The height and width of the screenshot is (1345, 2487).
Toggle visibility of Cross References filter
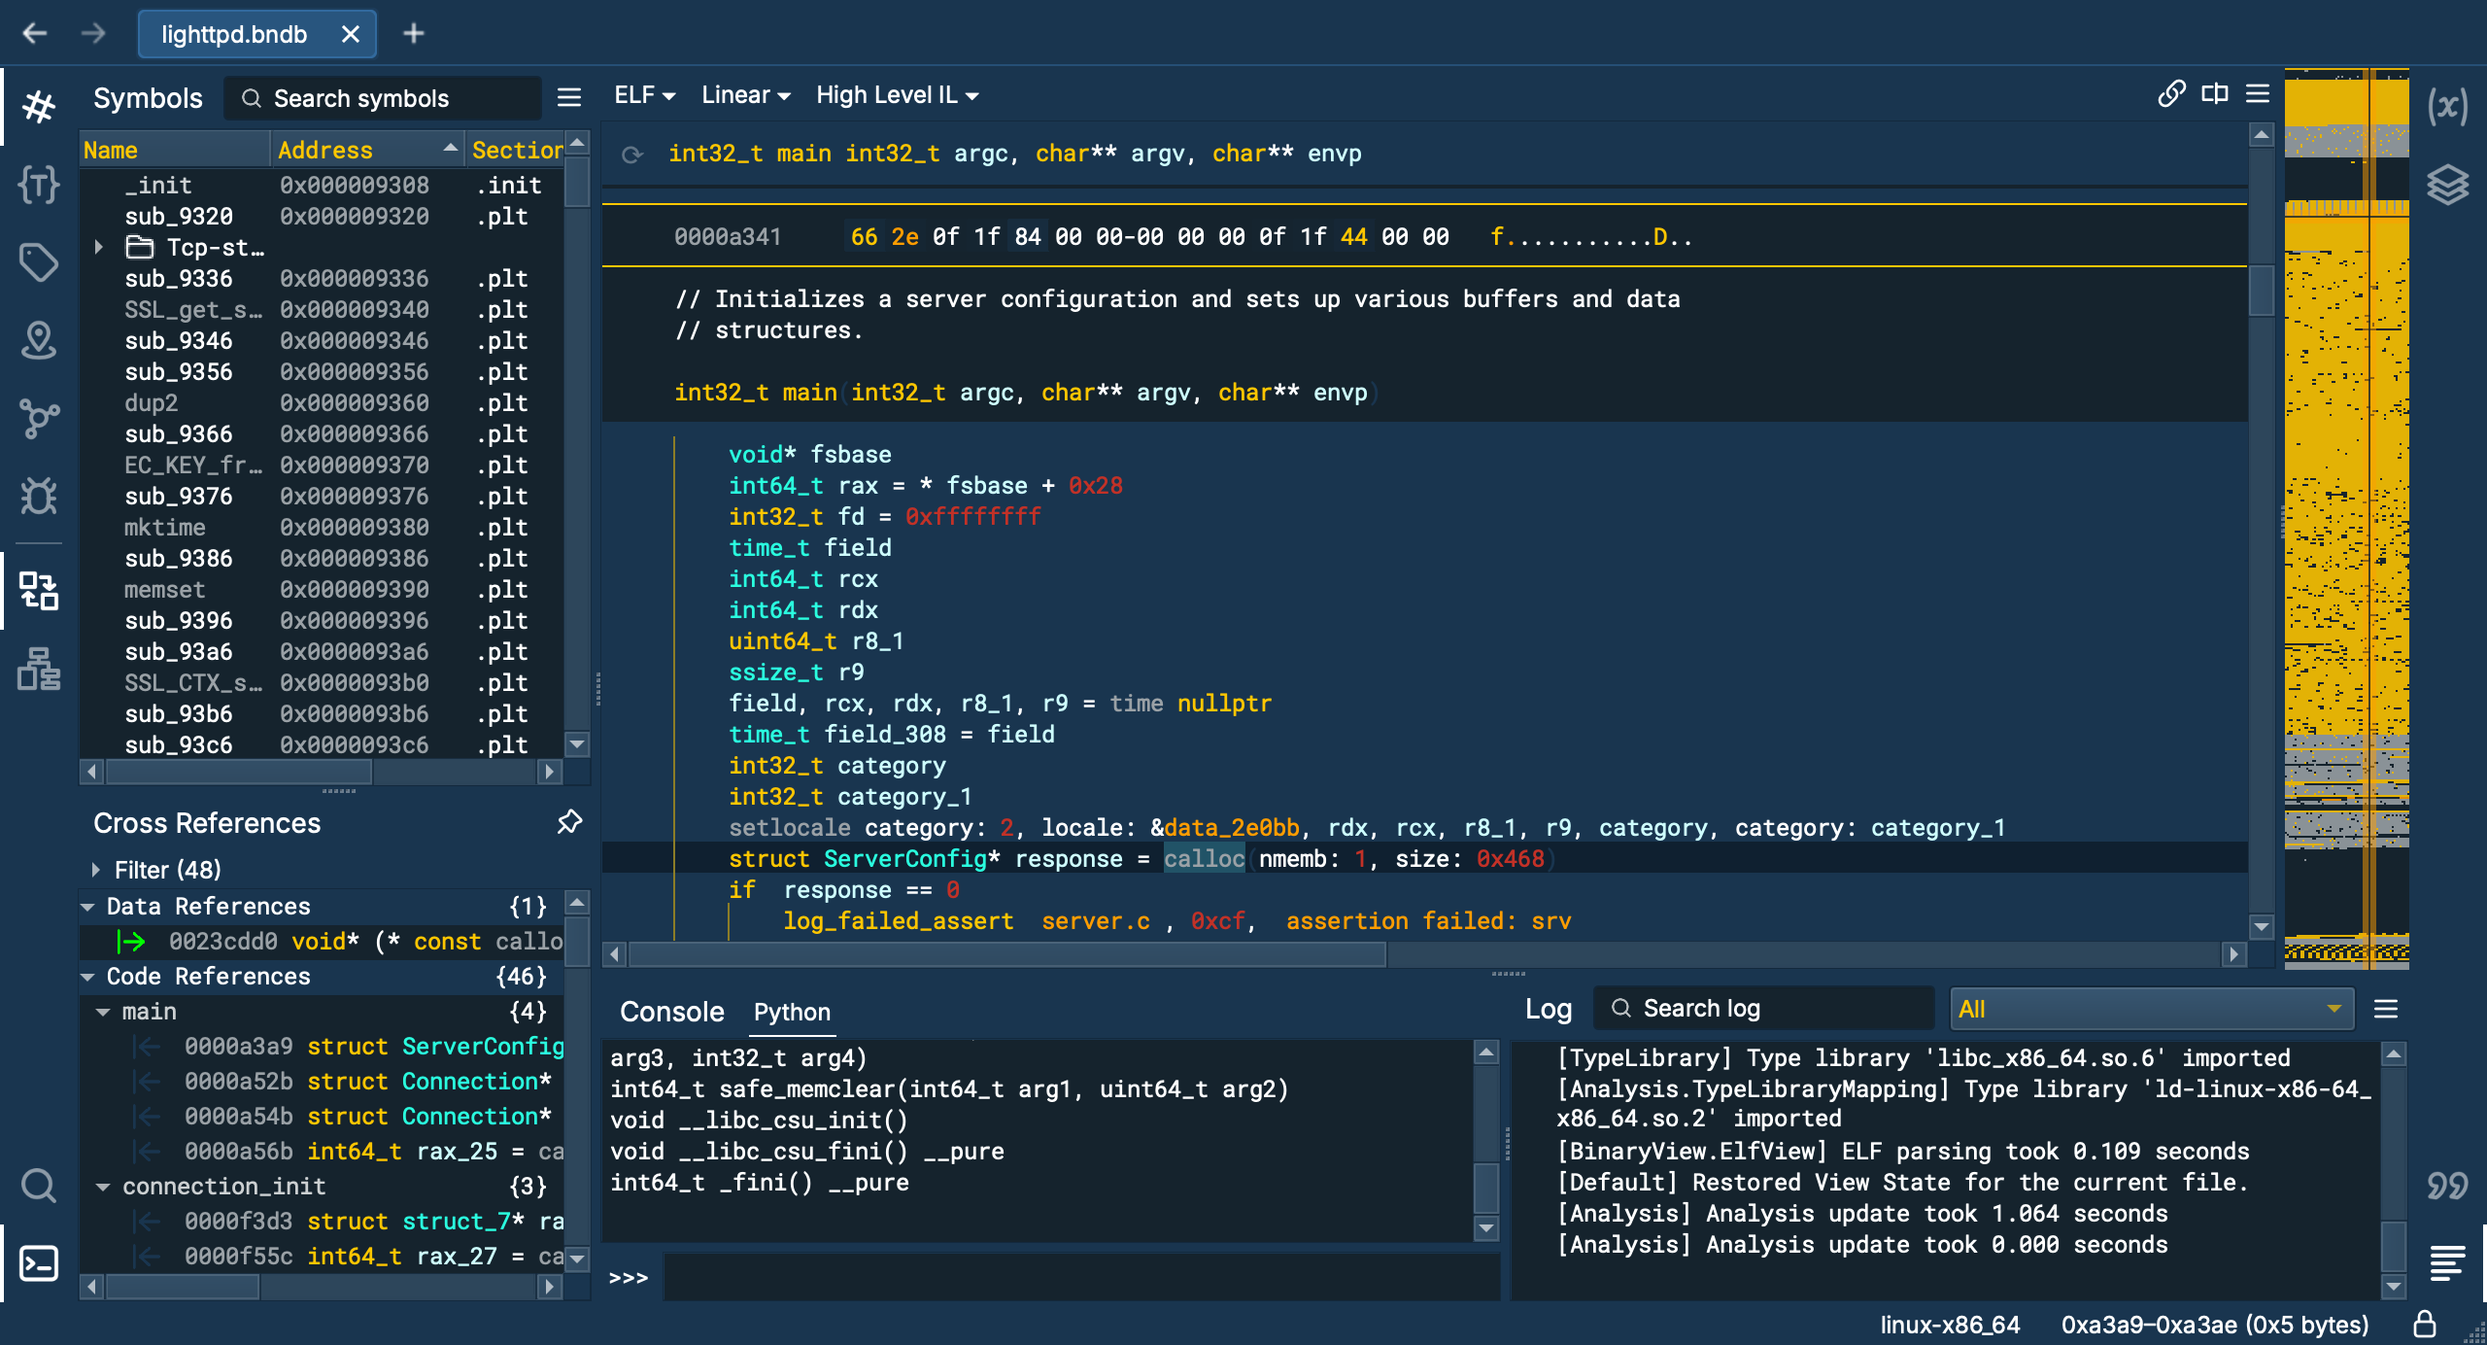[94, 868]
